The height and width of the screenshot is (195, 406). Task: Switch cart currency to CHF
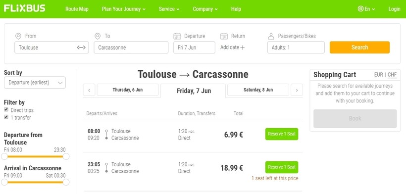pyautogui.click(x=392, y=75)
